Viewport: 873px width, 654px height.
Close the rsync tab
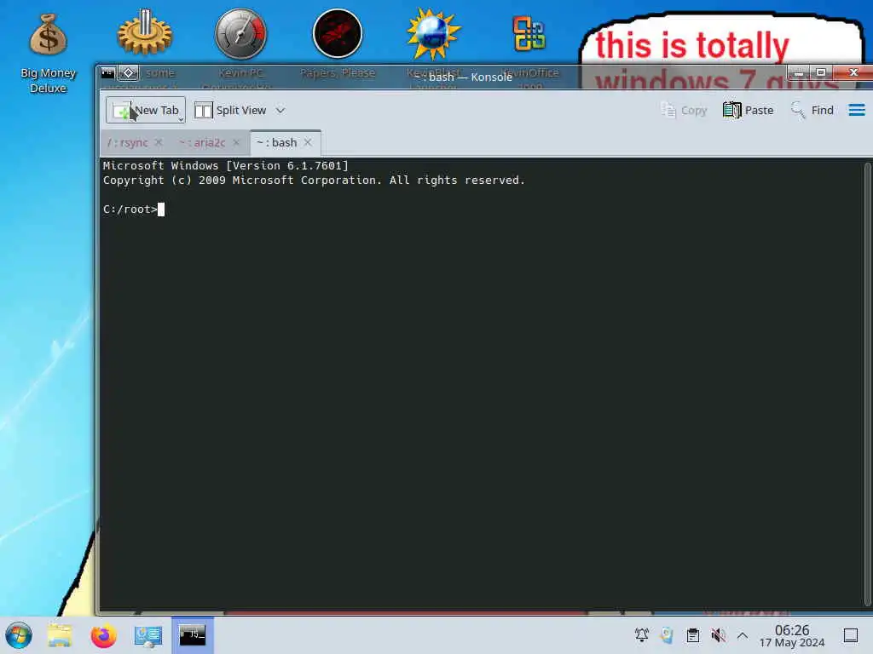159,142
